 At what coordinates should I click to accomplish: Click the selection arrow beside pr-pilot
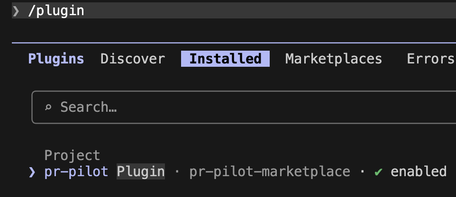[32, 171]
